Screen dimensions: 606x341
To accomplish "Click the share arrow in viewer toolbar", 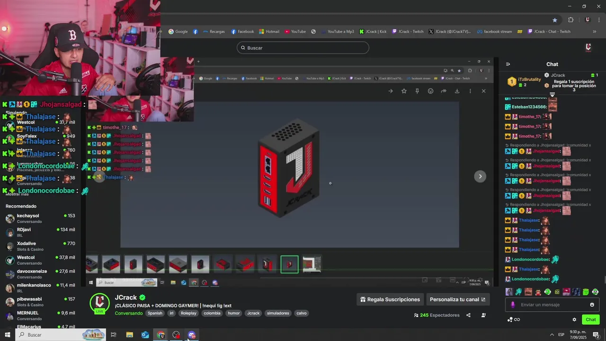I will pos(444,91).
